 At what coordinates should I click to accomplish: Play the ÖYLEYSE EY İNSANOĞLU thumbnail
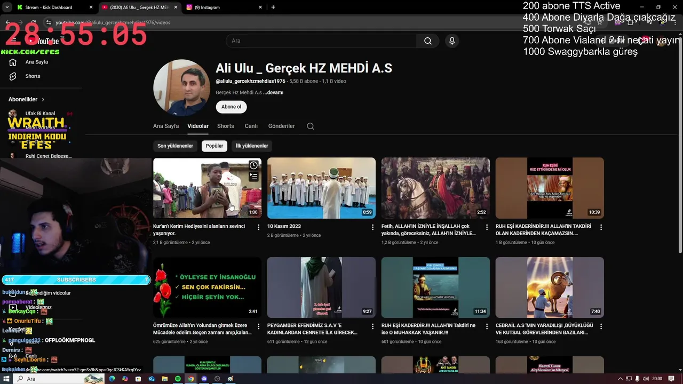click(207, 287)
